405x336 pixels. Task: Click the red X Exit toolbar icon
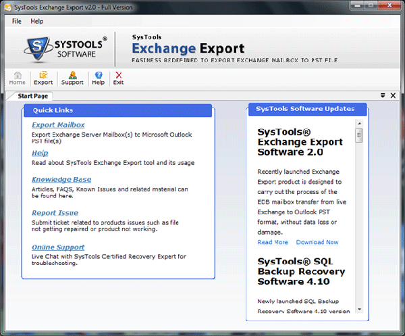pos(119,78)
